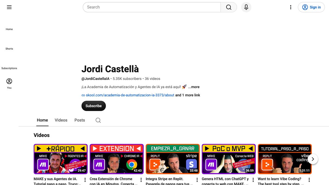Open video titled Crea Extensión de Chrome
Viewport: 329px width, 185px height.
(x=113, y=181)
